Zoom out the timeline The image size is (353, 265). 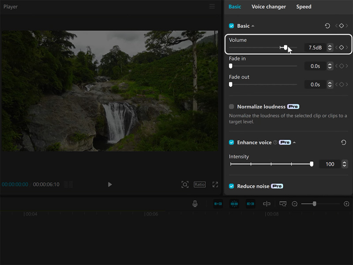(x=294, y=204)
